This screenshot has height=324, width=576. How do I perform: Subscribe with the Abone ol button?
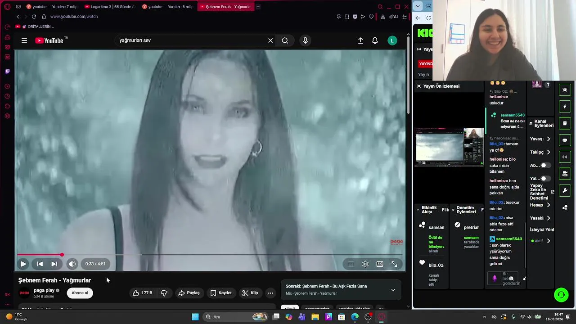coord(80,293)
